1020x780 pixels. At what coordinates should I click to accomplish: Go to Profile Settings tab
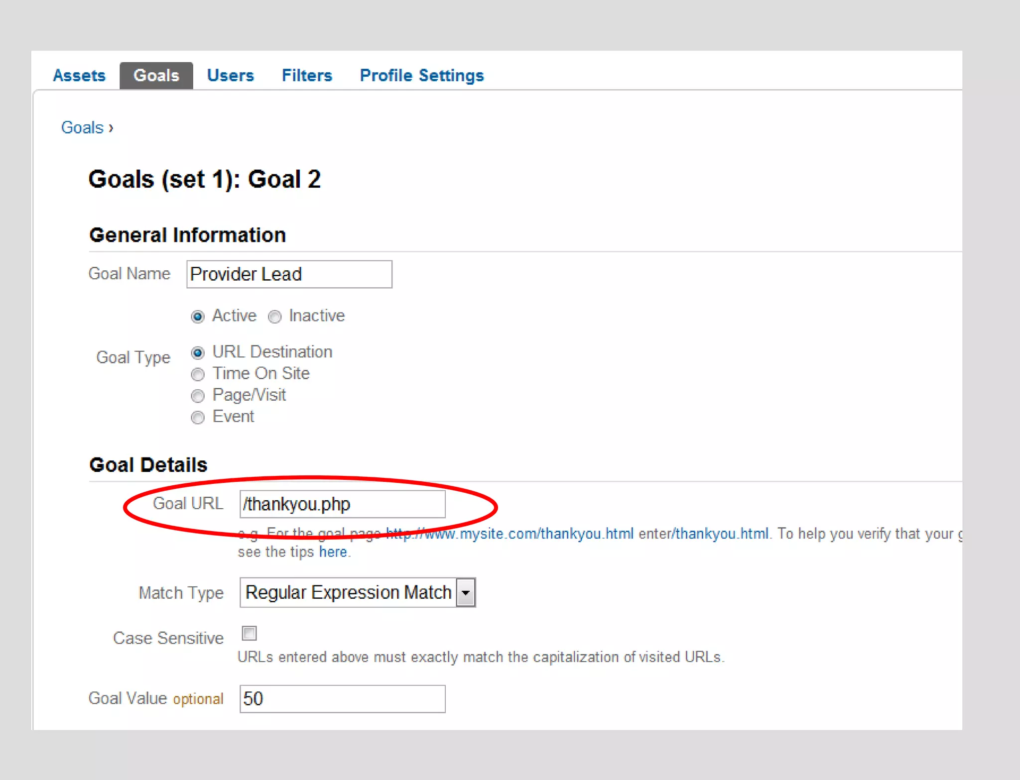pos(421,76)
